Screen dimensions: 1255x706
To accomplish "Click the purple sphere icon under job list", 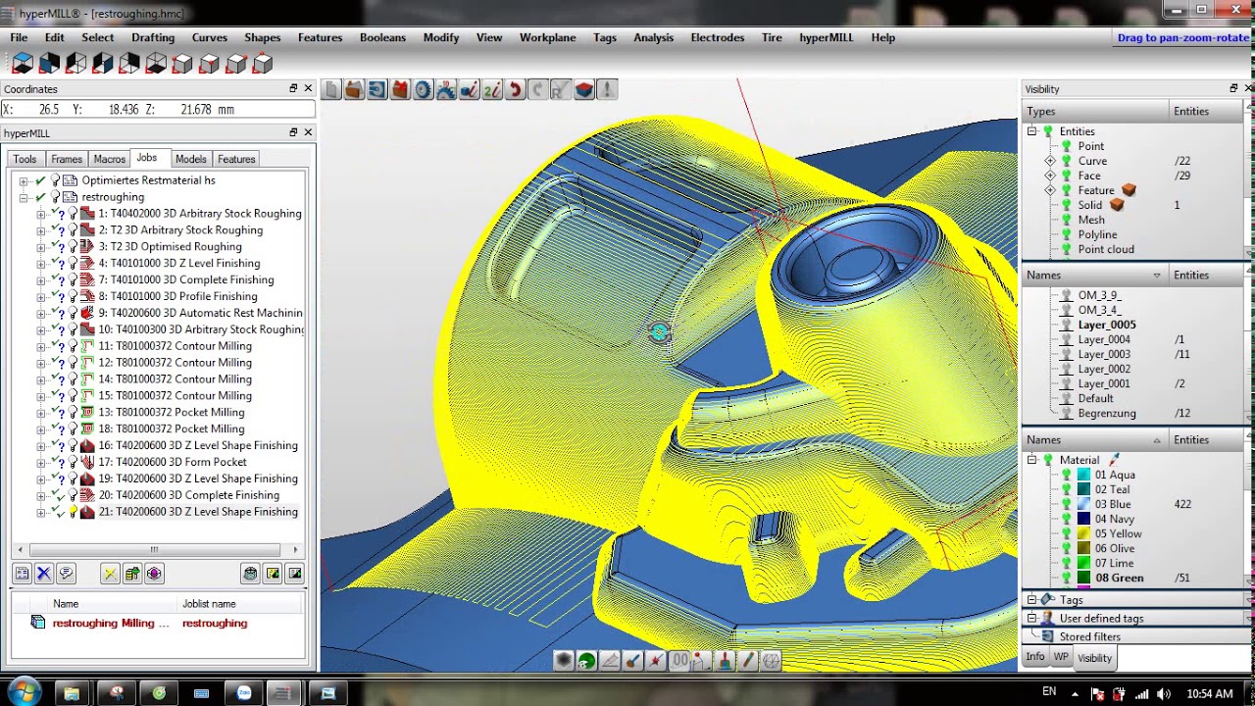I will 154,574.
